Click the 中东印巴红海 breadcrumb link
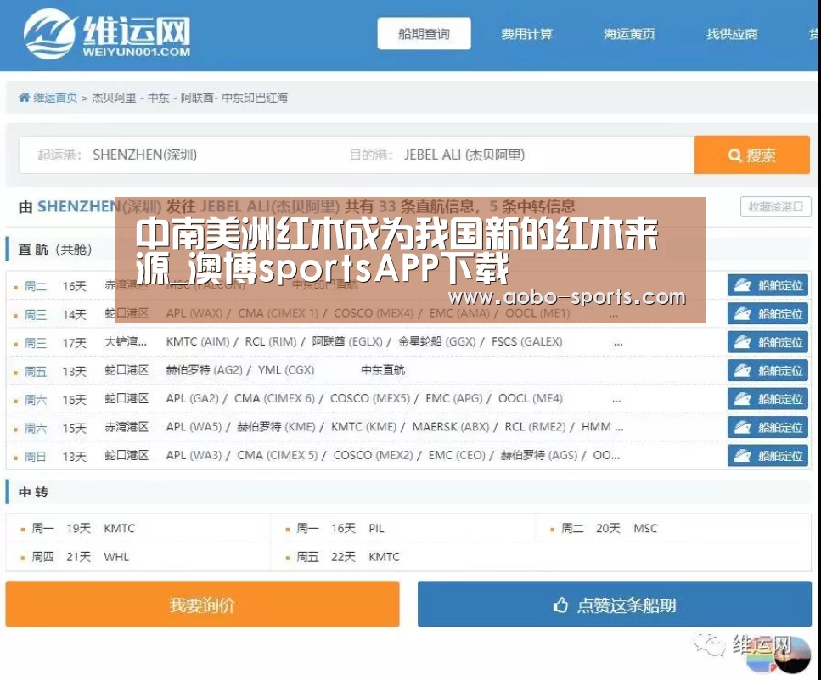 click(x=255, y=98)
